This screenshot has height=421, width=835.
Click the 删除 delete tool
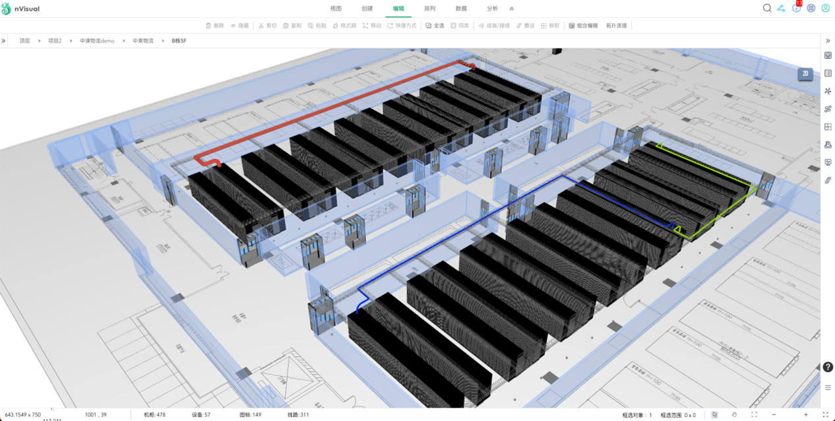(x=214, y=26)
